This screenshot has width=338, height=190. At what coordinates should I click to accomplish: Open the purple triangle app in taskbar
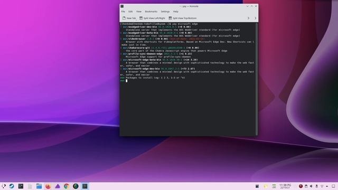tap(58, 186)
